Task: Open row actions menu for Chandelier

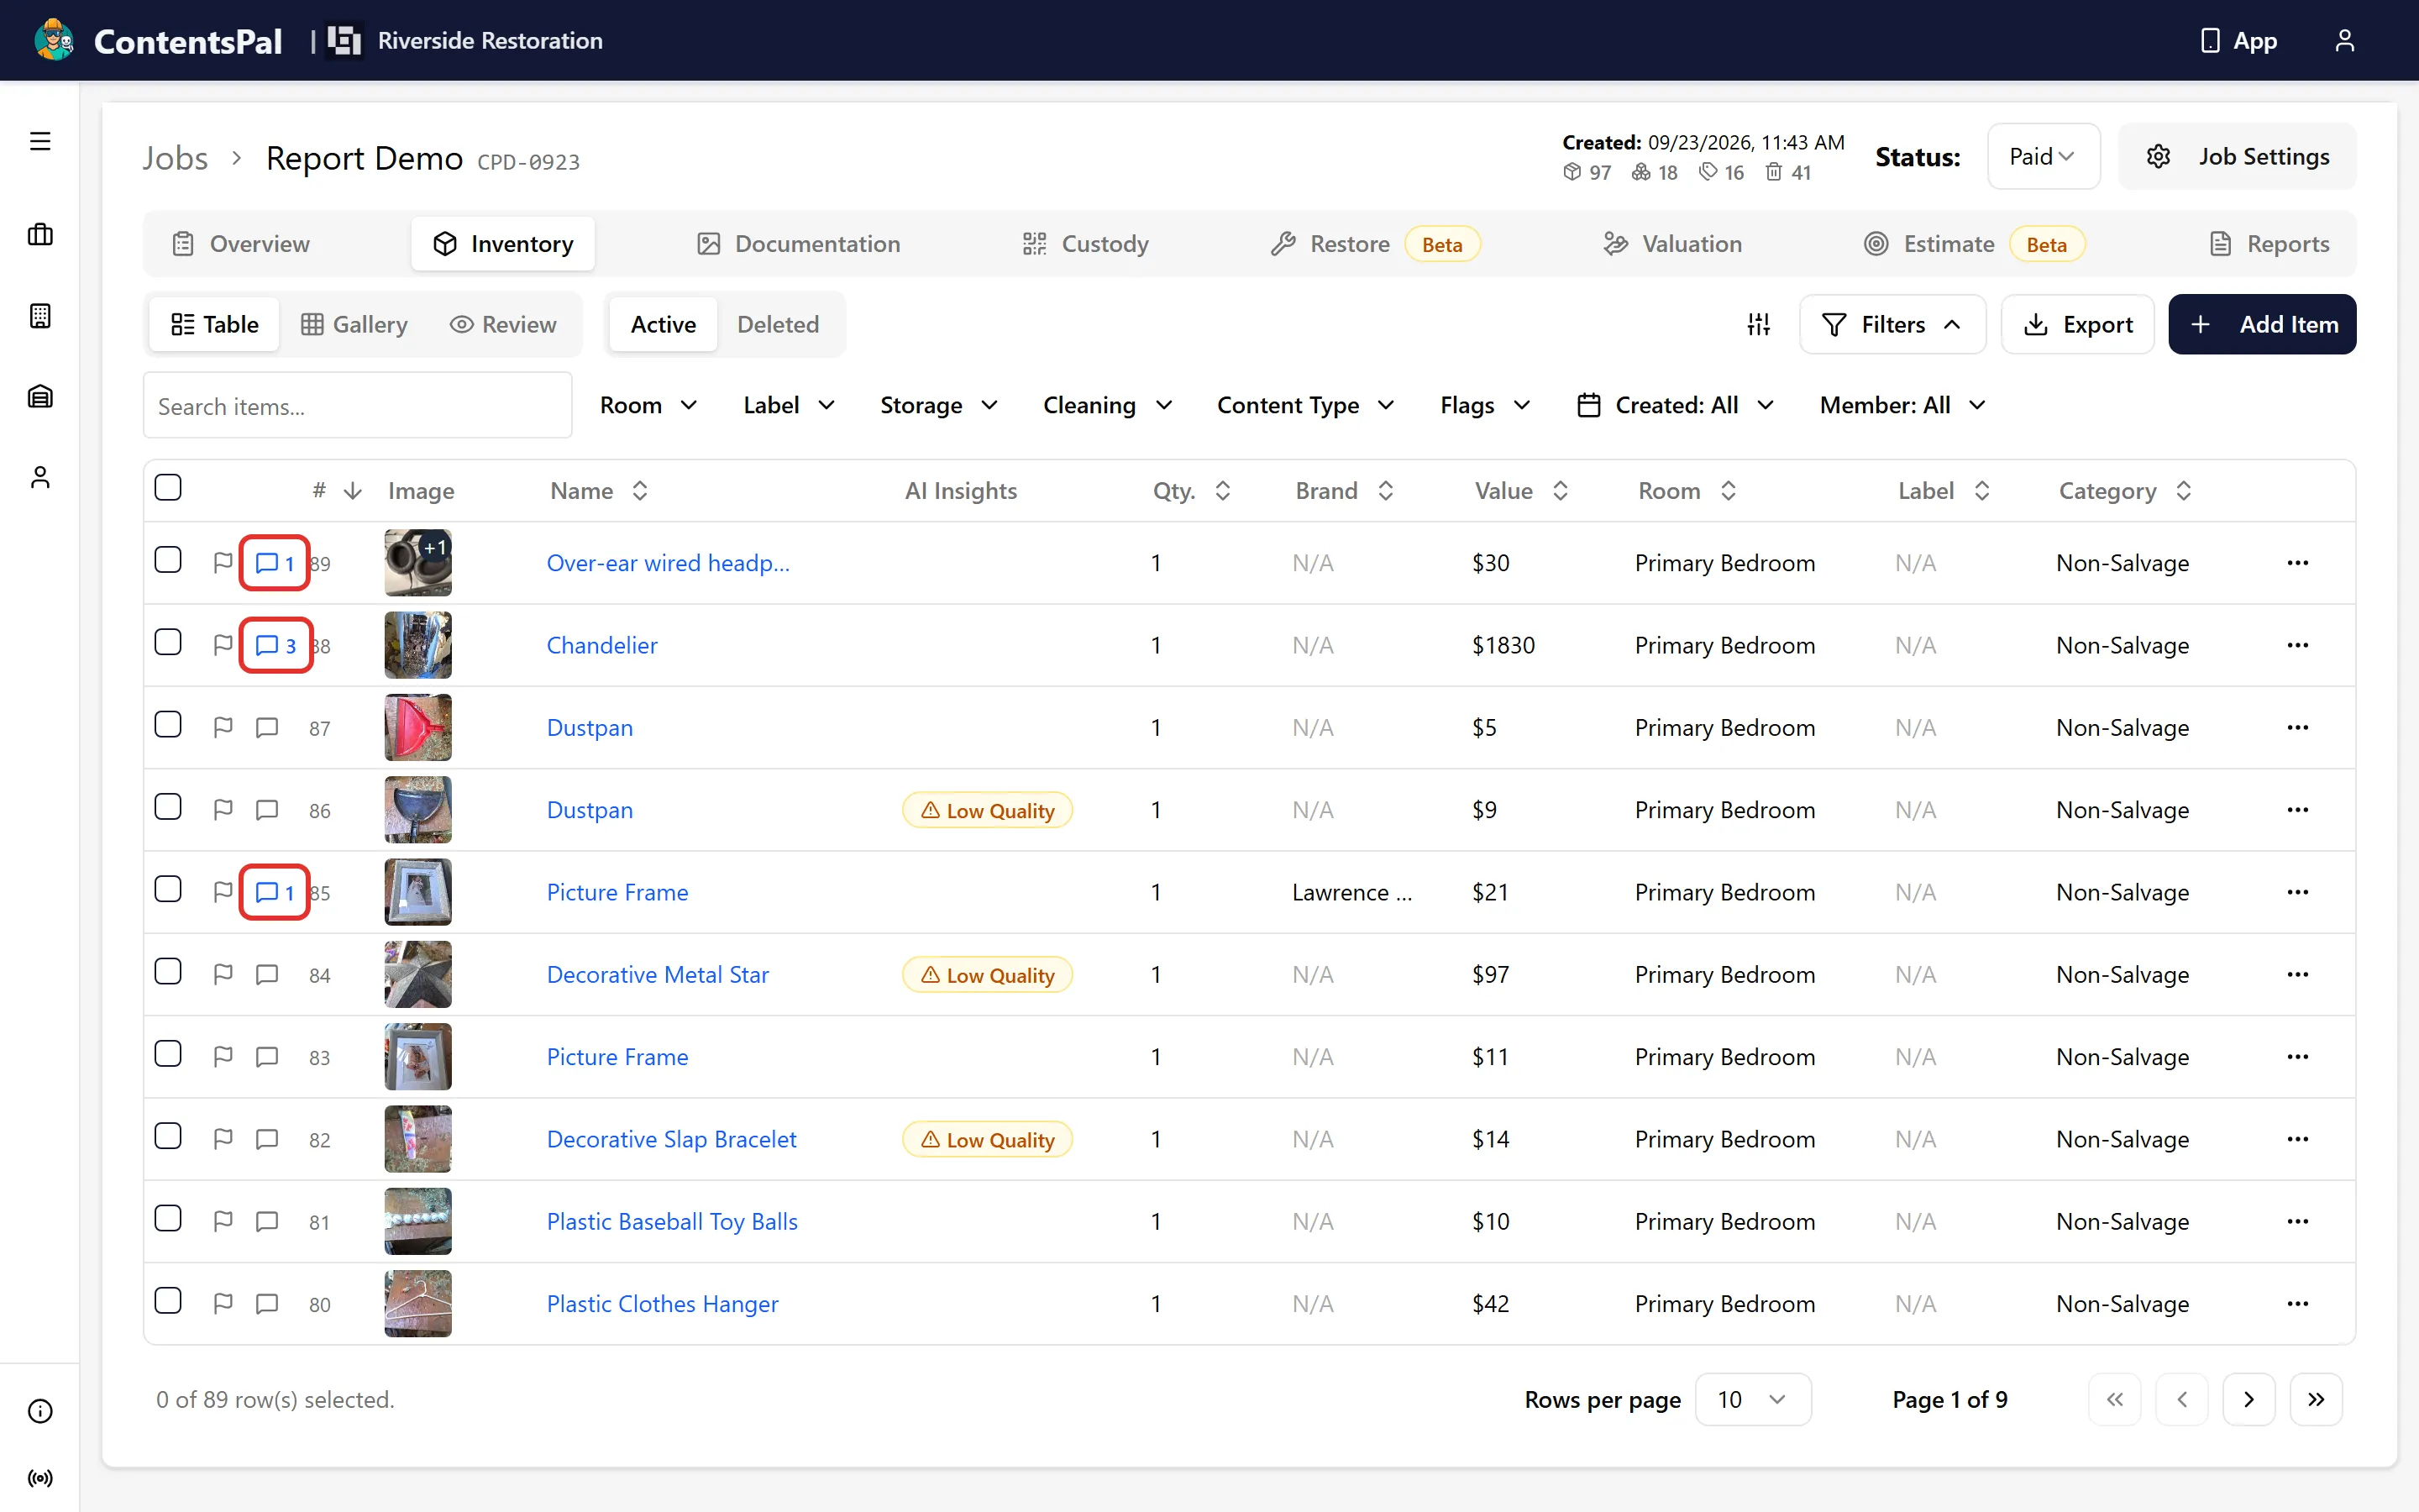Action: [x=2298, y=645]
